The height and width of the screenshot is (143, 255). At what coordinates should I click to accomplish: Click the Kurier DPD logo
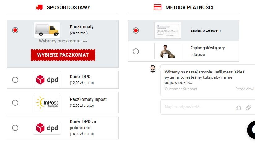[47, 80]
